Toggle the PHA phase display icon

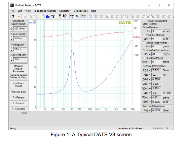(72, 16)
